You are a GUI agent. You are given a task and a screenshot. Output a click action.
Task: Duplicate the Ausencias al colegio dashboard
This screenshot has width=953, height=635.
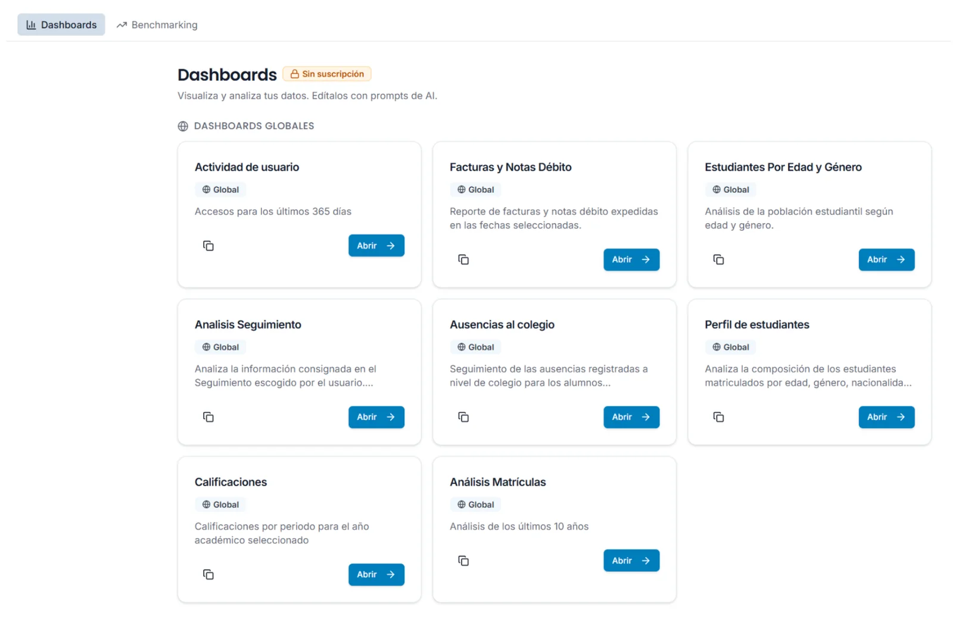point(463,417)
